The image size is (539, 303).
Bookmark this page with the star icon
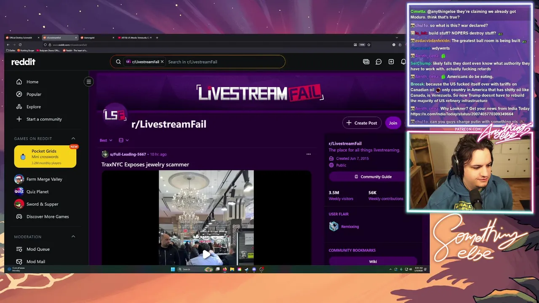[369, 45]
